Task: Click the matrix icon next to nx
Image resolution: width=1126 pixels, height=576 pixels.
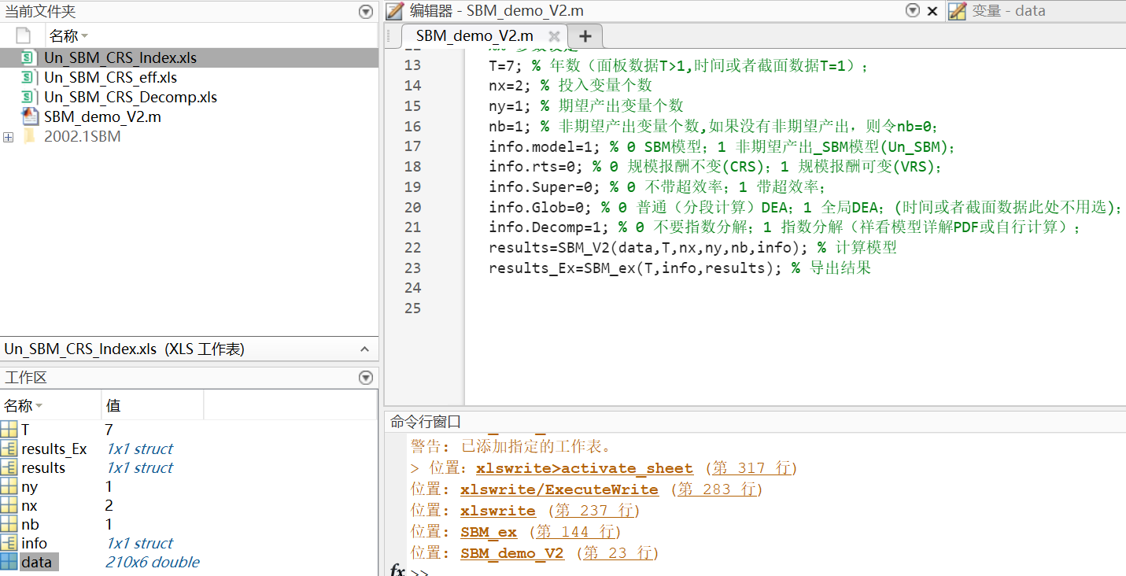Action: pos(9,505)
